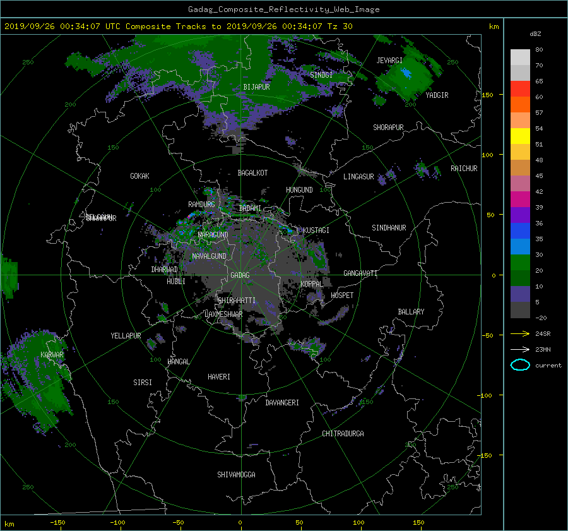Click the SINDHANUR city label
568x531 pixels.
coord(389,228)
